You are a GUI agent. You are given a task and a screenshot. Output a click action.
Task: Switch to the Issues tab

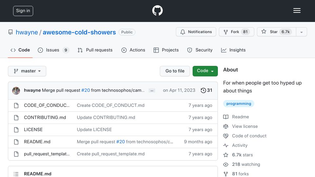[x=53, y=50]
